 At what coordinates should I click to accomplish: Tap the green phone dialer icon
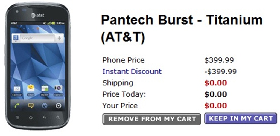tap(17, 106)
